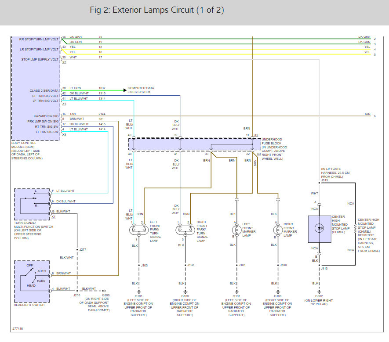Click the right front marker lamp symbol
Image resolution: width=389 pixels, height=342 pixels.
[278, 230]
